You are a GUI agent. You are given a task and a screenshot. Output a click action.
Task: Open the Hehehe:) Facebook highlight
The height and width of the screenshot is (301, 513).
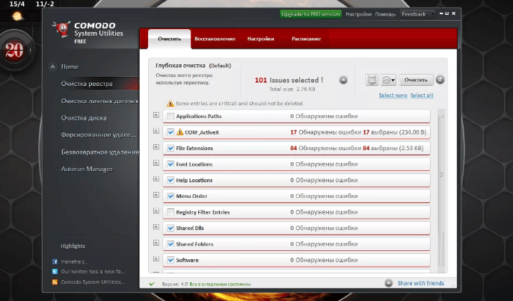coord(75,261)
